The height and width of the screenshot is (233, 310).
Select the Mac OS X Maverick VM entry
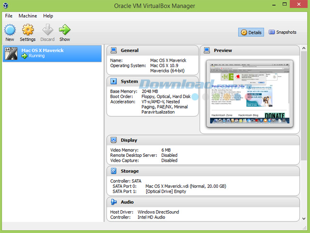click(x=52, y=53)
